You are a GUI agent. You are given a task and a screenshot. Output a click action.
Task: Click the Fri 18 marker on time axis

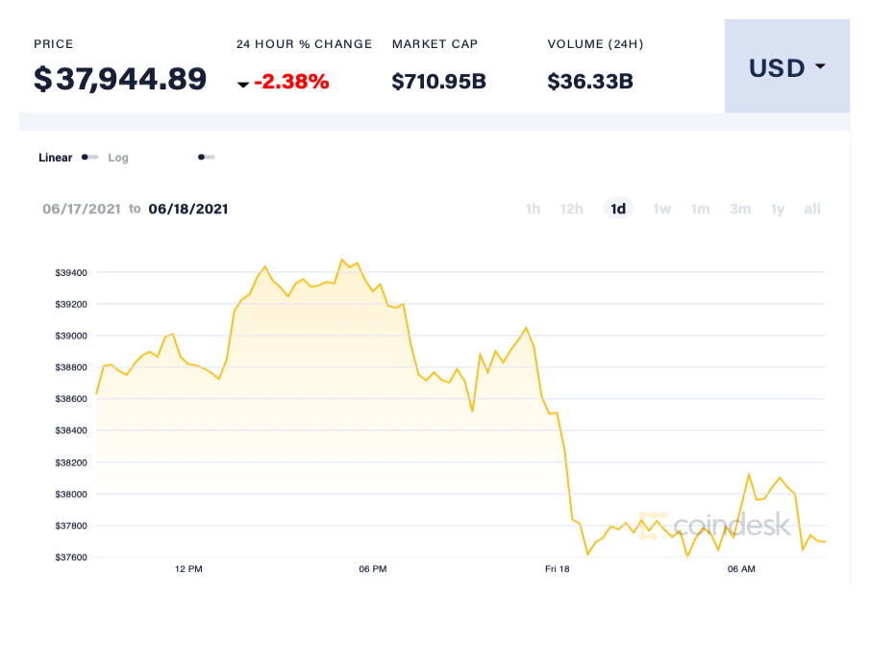point(558,569)
